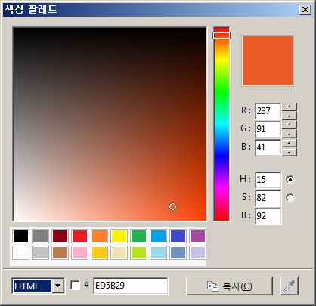
Task: Click the S input field showing 82
Action: click(268, 198)
